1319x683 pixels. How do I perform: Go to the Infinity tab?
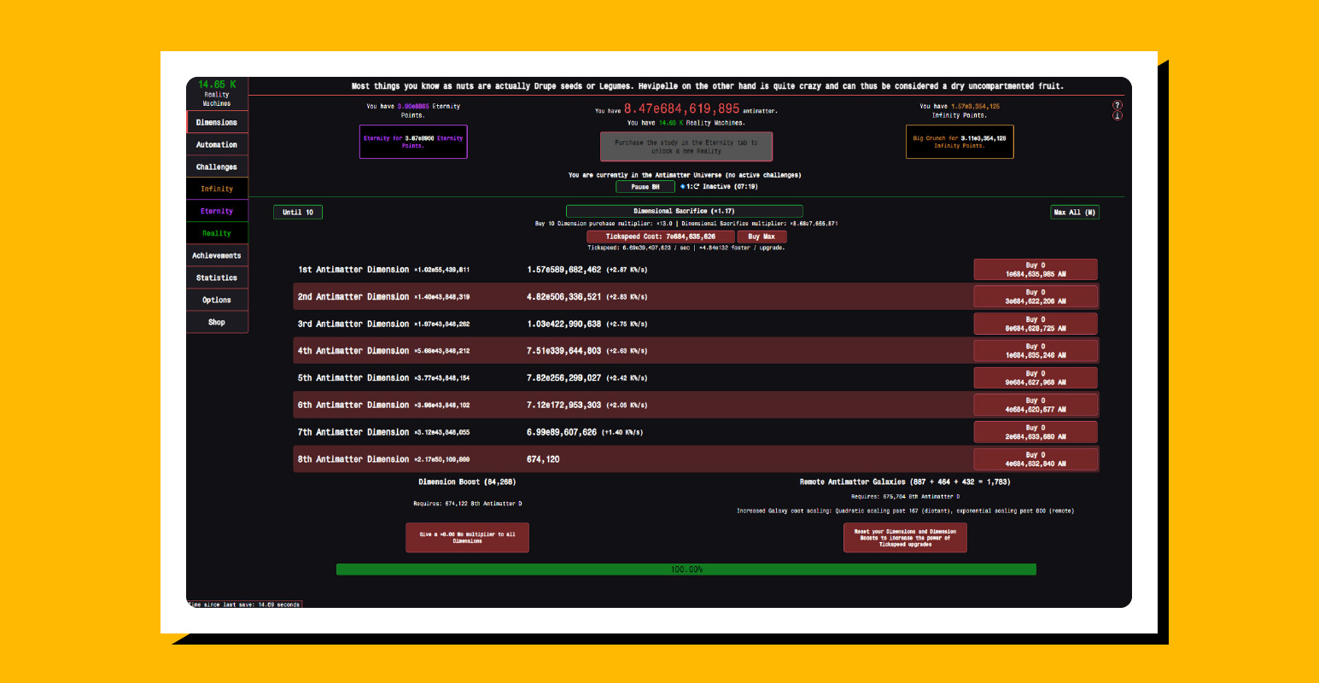click(217, 189)
